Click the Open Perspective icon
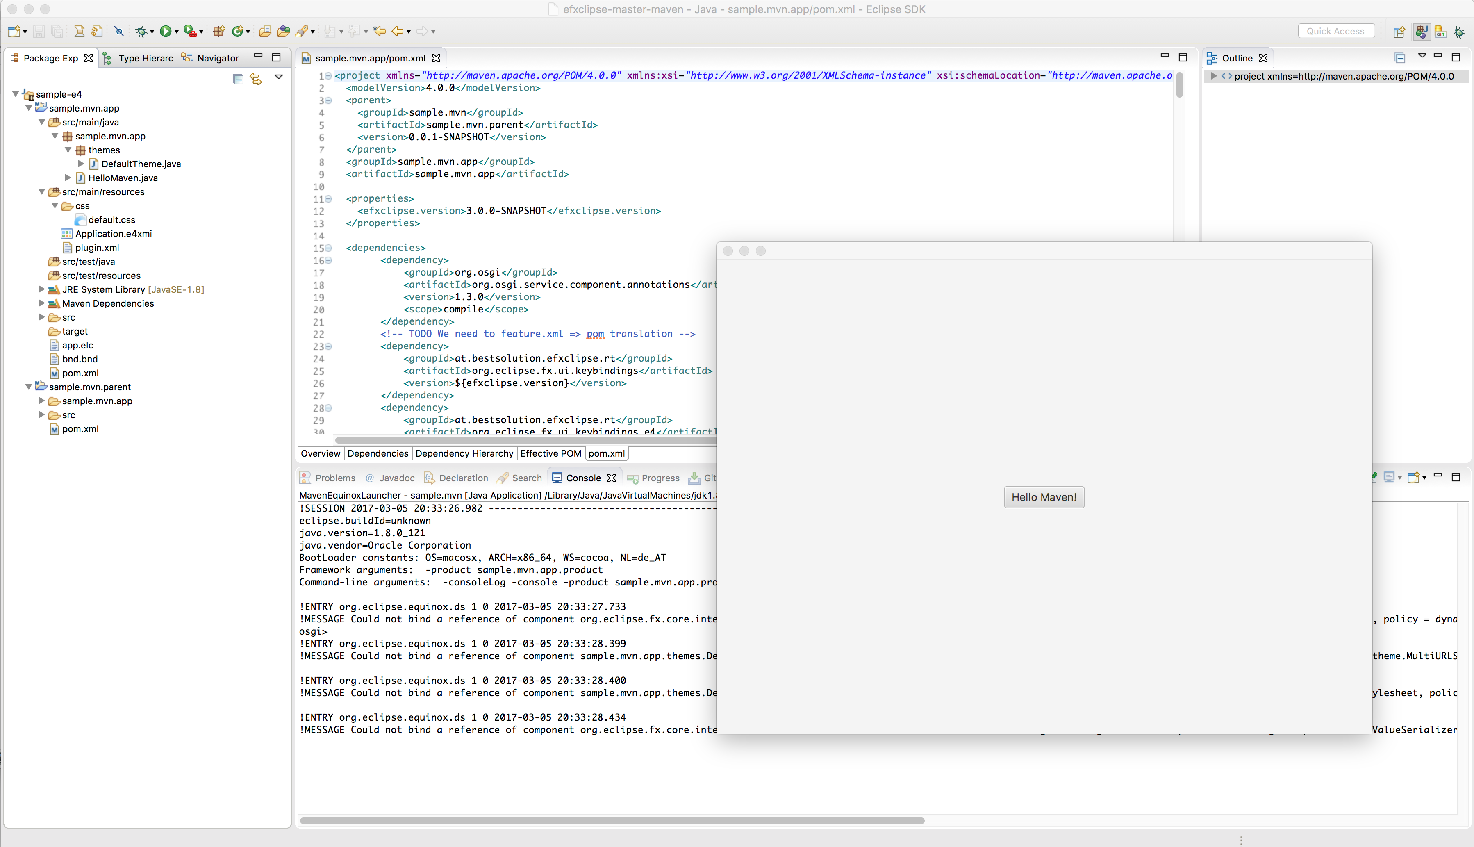This screenshot has height=847, width=1474. 1399,32
